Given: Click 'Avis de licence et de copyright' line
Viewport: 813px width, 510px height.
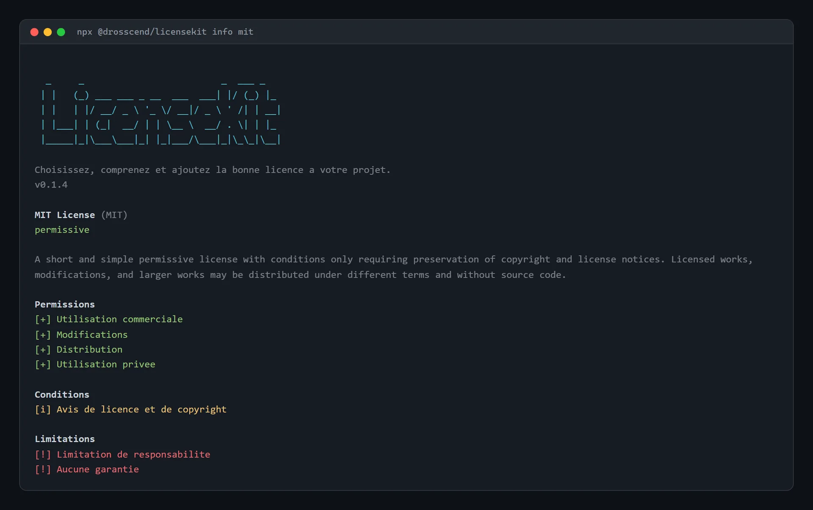Looking at the screenshot, I should [x=131, y=410].
